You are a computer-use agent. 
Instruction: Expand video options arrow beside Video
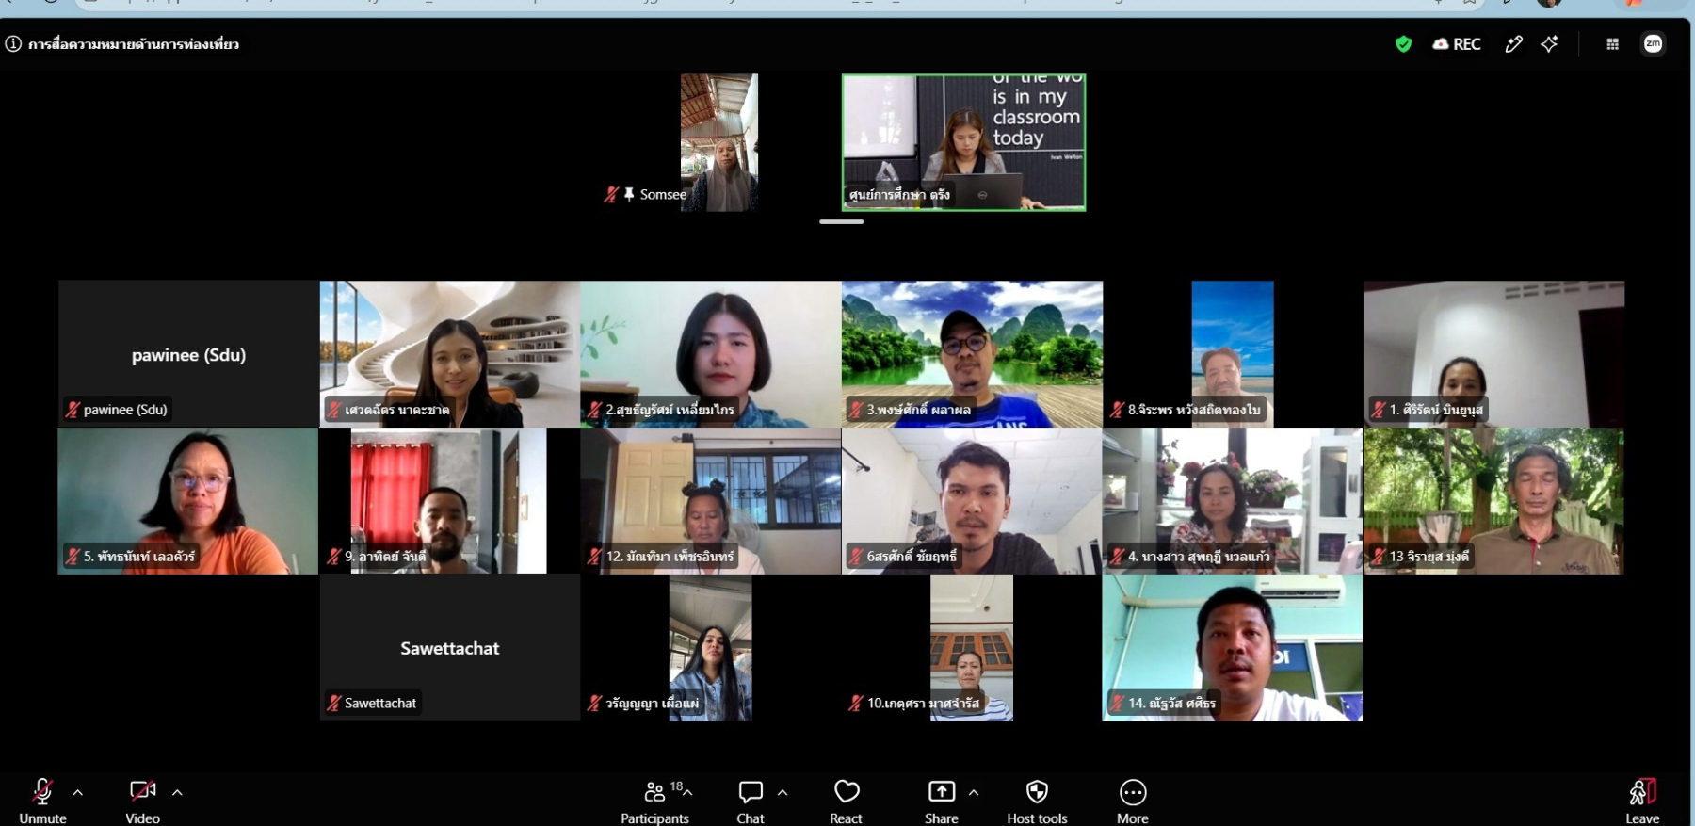click(x=177, y=792)
